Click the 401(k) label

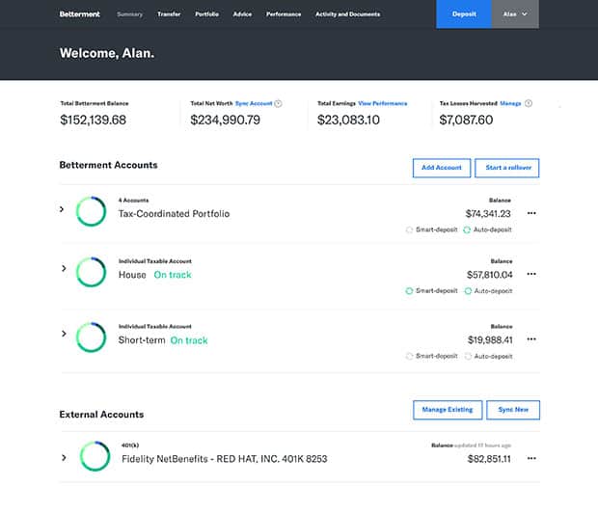pyautogui.click(x=130, y=445)
